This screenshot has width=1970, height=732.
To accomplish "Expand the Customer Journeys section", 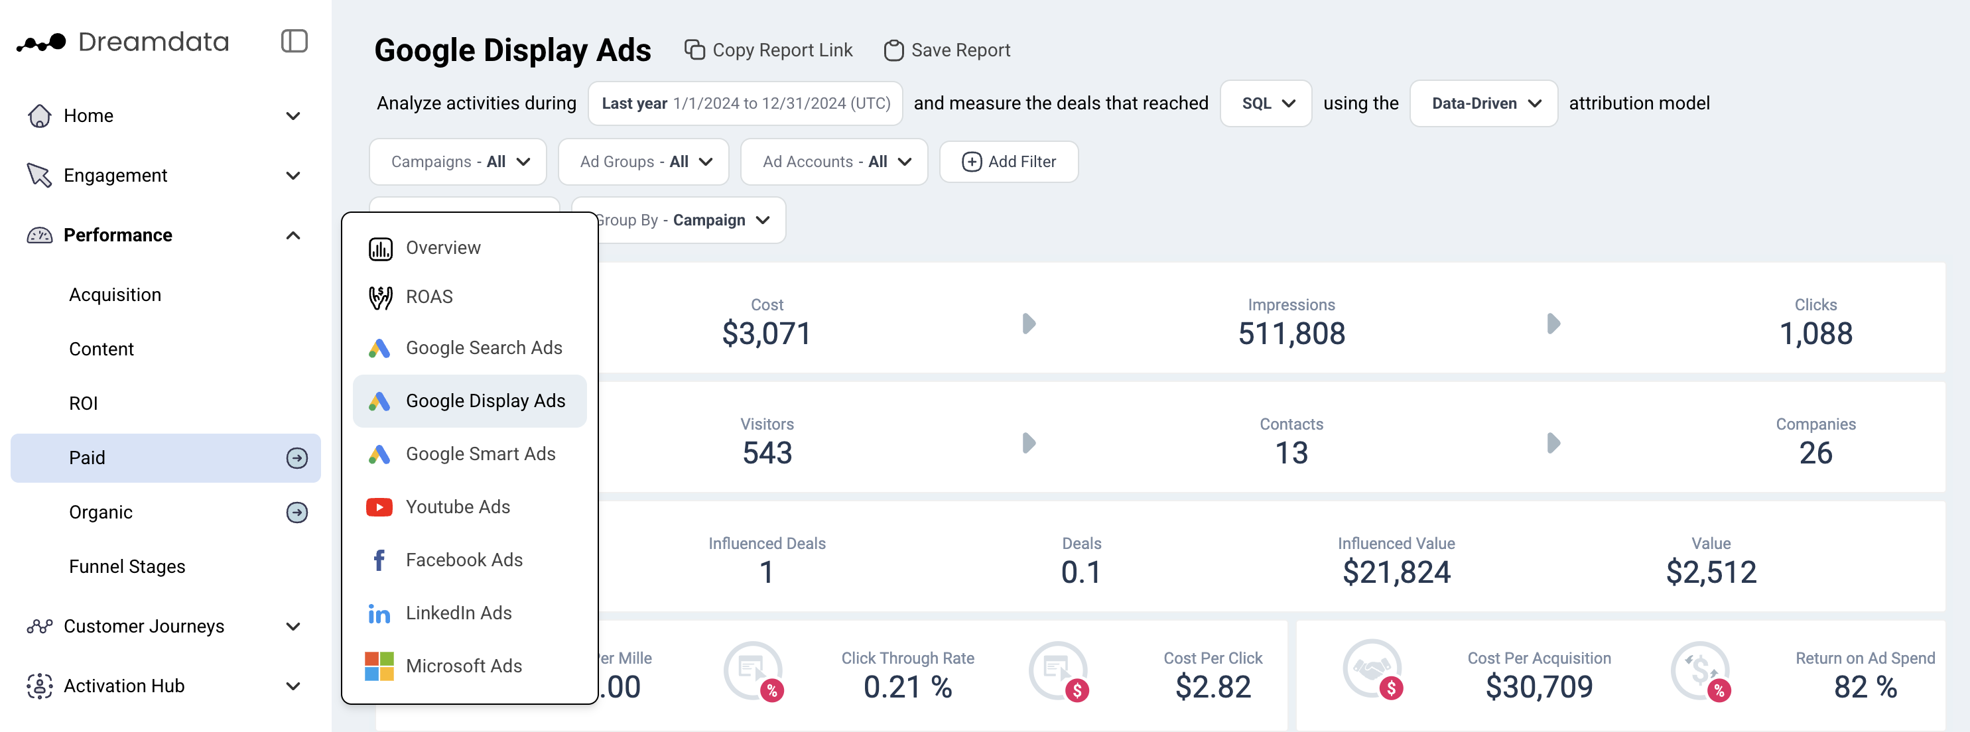I will tap(293, 627).
